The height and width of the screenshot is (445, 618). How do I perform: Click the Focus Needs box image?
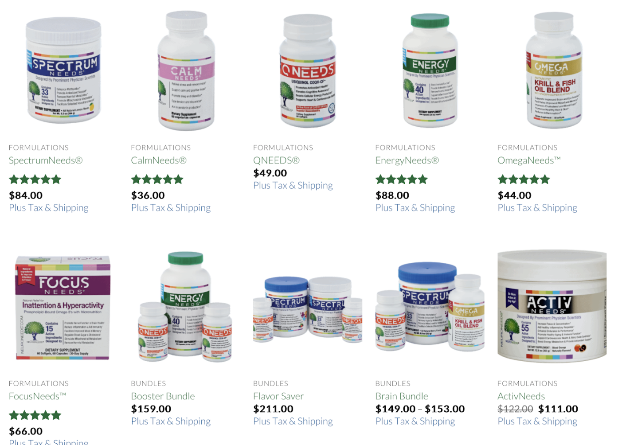tap(63, 308)
